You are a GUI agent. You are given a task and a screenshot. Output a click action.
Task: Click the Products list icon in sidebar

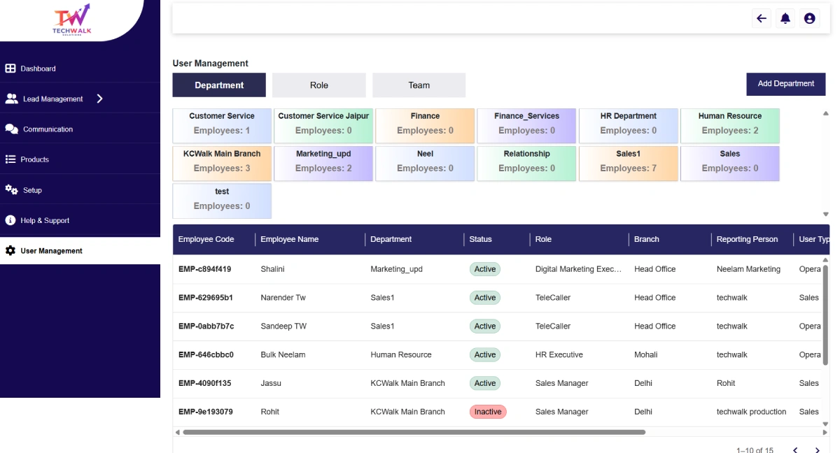(x=10, y=159)
